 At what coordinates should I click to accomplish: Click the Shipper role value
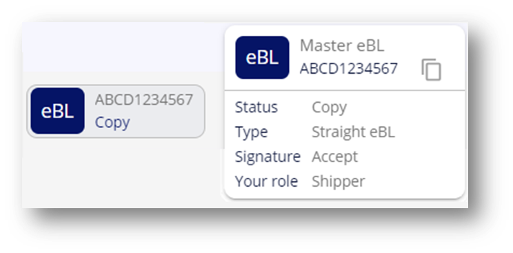339,181
